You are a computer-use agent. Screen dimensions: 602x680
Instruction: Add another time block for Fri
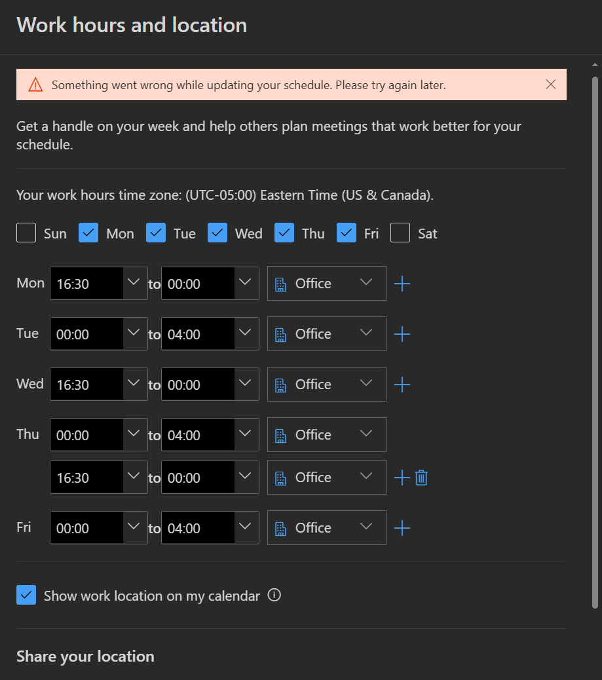[x=402, y=528]
